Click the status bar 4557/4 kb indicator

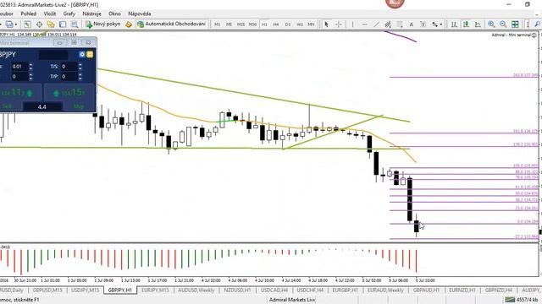pos(522,300)
